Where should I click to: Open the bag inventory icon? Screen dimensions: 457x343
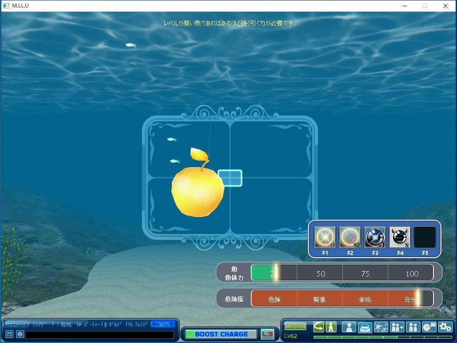point(365,327)
